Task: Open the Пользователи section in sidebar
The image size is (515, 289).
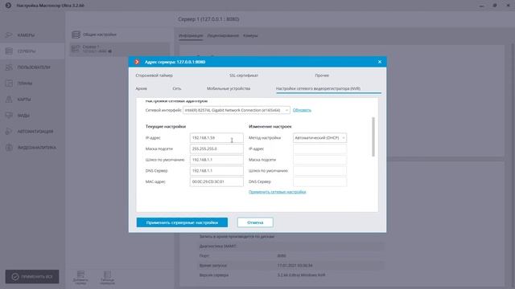Action: tap(32, 67)
